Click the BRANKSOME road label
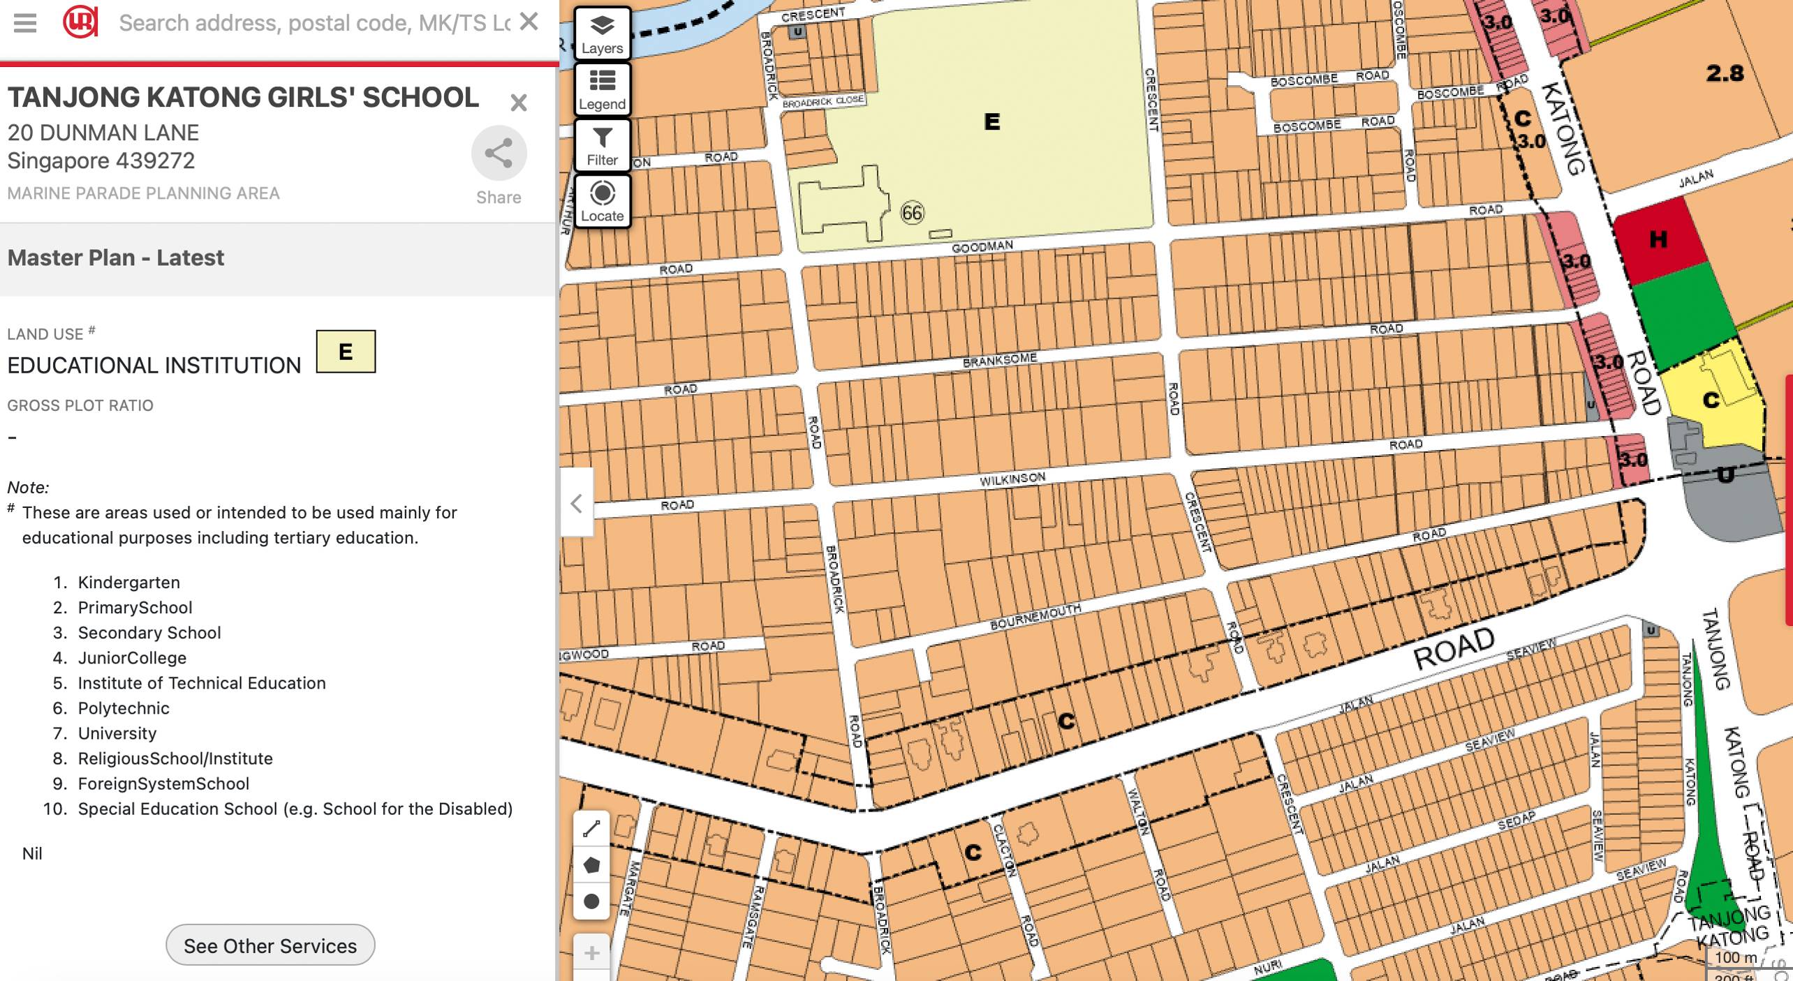1793x981 pixels. coord(1000,360)
